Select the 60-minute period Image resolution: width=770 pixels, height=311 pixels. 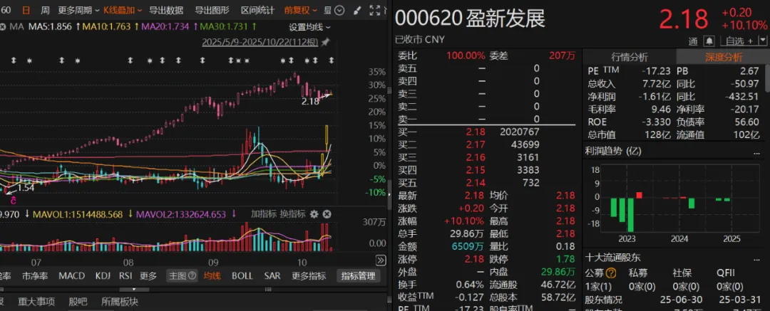[6, 10]
